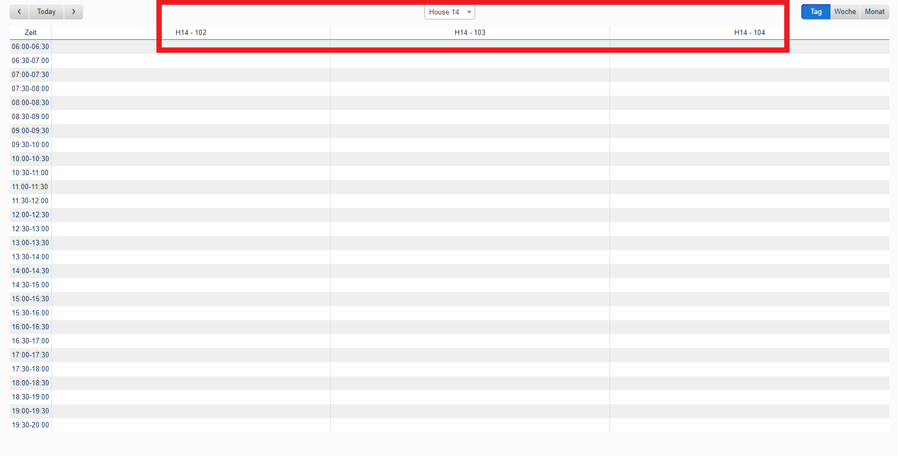898x456 pixels.
Task: Jump to Today in the calendar
Action: click(x=46, y=12)
